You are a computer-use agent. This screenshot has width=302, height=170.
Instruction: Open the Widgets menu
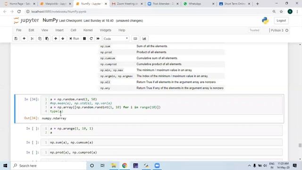105,30
